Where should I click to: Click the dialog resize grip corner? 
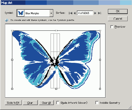[130, 108]
